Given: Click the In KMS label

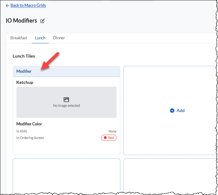Looking at the screenshot, I should (22, 131).
